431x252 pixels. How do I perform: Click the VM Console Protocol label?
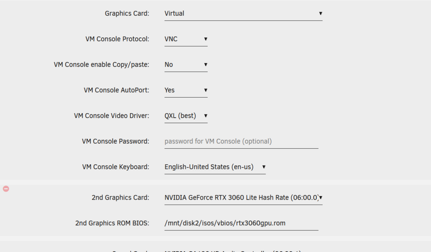tap(117, 39)
